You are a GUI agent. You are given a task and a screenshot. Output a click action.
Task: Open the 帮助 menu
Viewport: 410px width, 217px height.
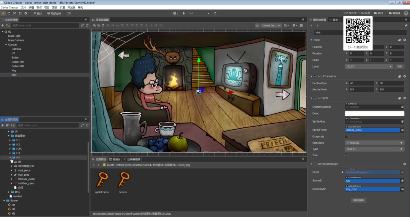click(80, 8)
